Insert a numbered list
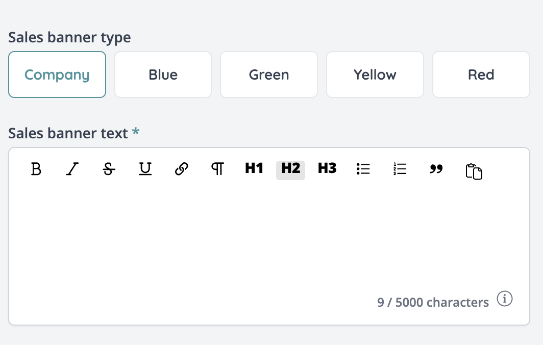The height and width of the screenshot is (345, 543). click(400, 169)
